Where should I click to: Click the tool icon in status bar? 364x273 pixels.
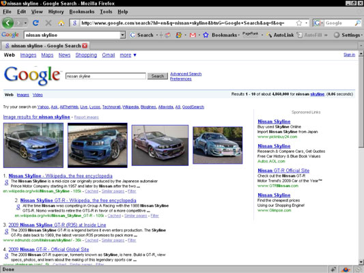coord(333,270)
